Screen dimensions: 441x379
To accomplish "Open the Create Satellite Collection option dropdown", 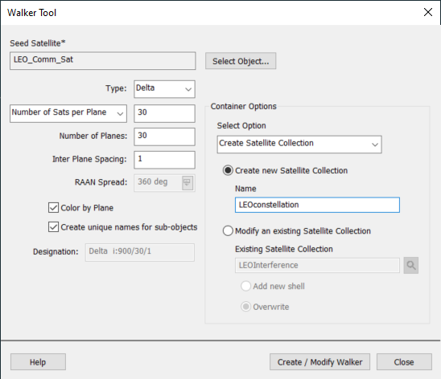I will tap(299, 145).
